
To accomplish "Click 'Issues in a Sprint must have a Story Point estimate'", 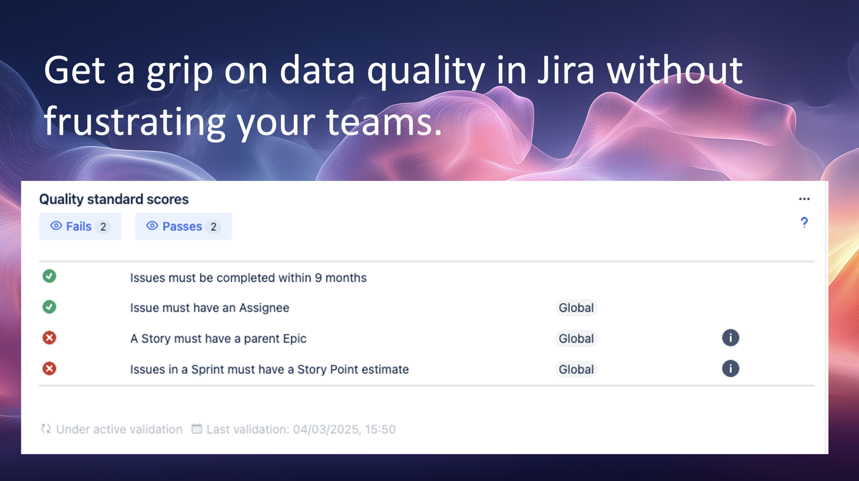I will (x=269, y=370).
